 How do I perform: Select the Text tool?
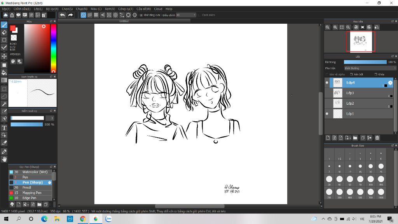click(4, 128)
